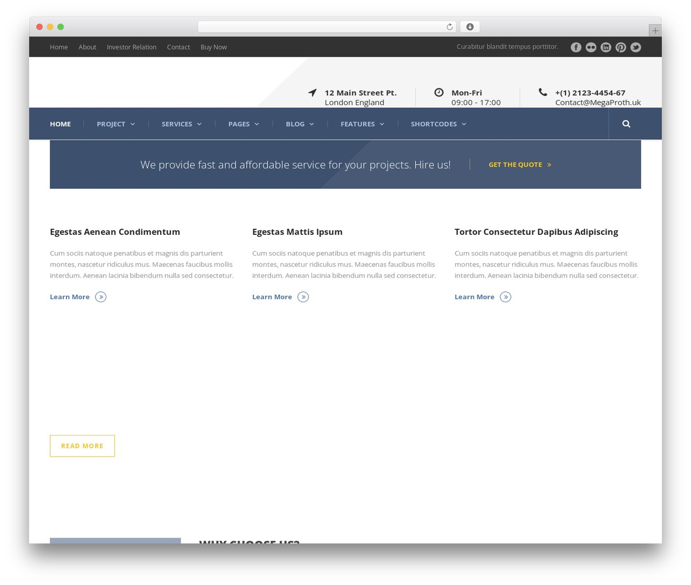691x585 pixels.
Task: Click the Tortor Consectetur Dapibus Adipiscing heading
Action: coord(536,232)
